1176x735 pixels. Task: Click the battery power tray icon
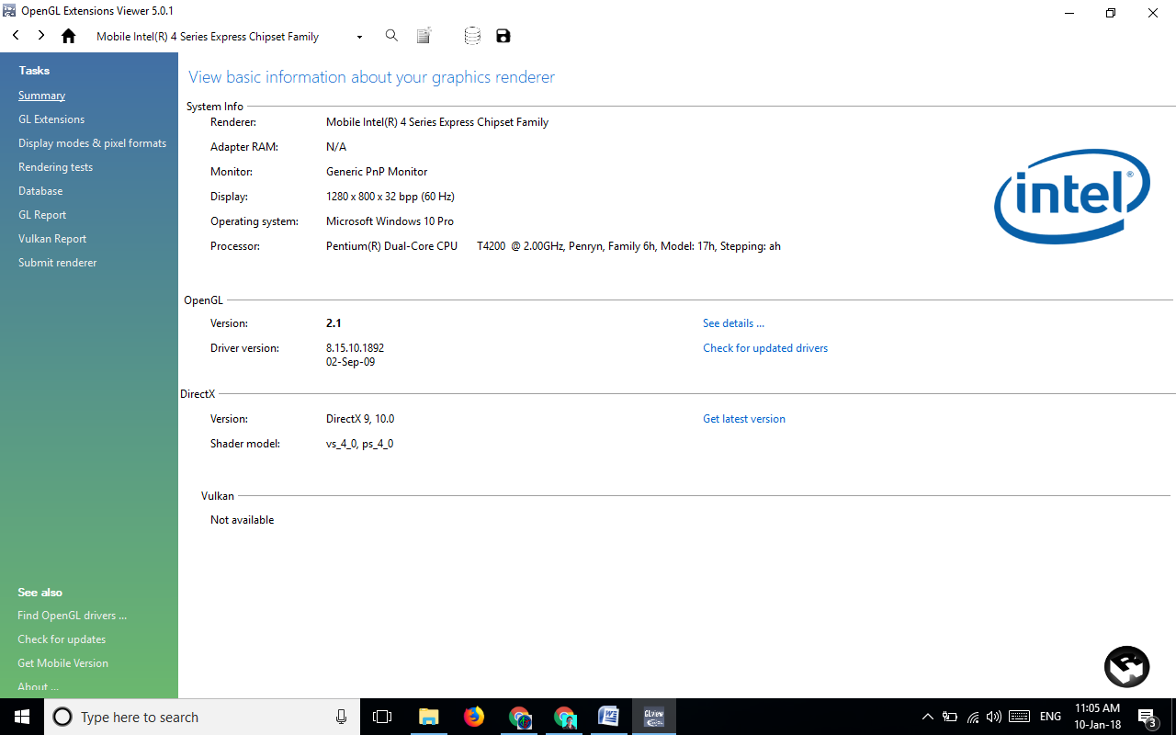[x=950, y=717]
